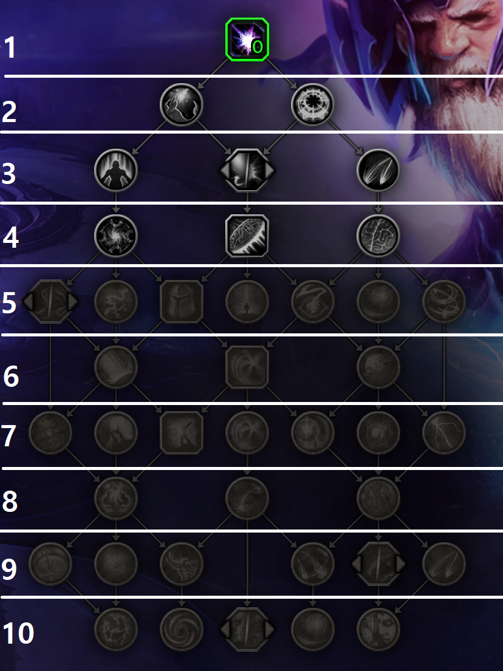This screenshot has height=671, width=503.
Task: Open the octagonal choice node in row 3
Action: coord(247,170)
